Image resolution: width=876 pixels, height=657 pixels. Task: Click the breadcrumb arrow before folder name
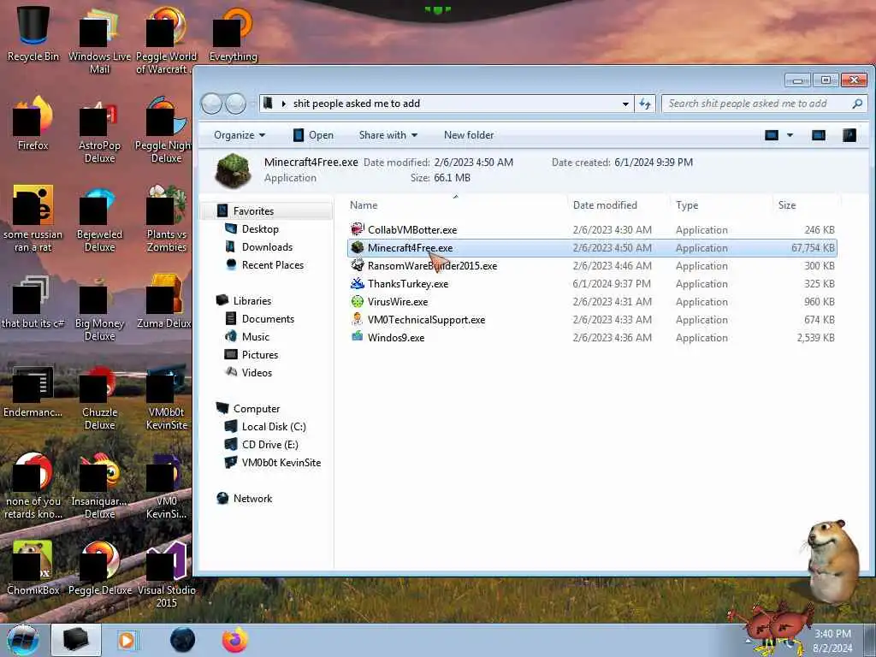[x=283, y=104]
